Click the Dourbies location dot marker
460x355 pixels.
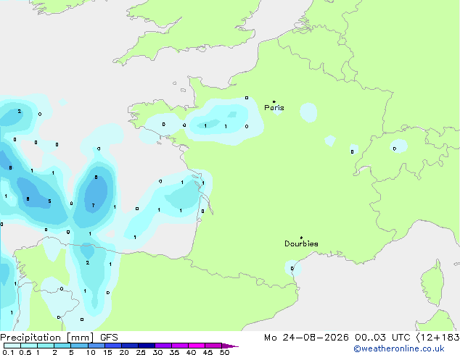pyautogui.click(x=301, y=238)
